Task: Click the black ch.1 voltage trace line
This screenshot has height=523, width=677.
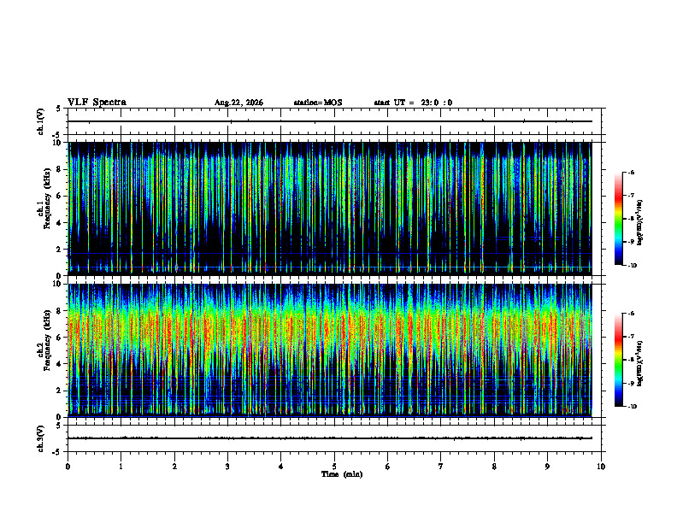Action: click(330, 121)
